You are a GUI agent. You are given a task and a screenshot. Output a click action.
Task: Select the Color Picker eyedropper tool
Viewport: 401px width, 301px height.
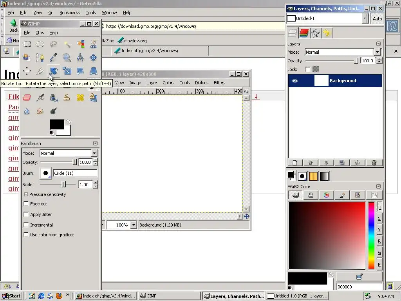tap(53, 58)
